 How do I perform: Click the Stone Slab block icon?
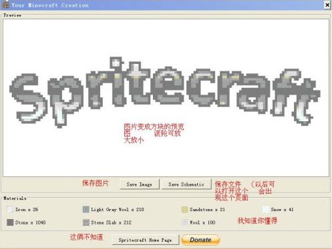[x=86, y=222]
